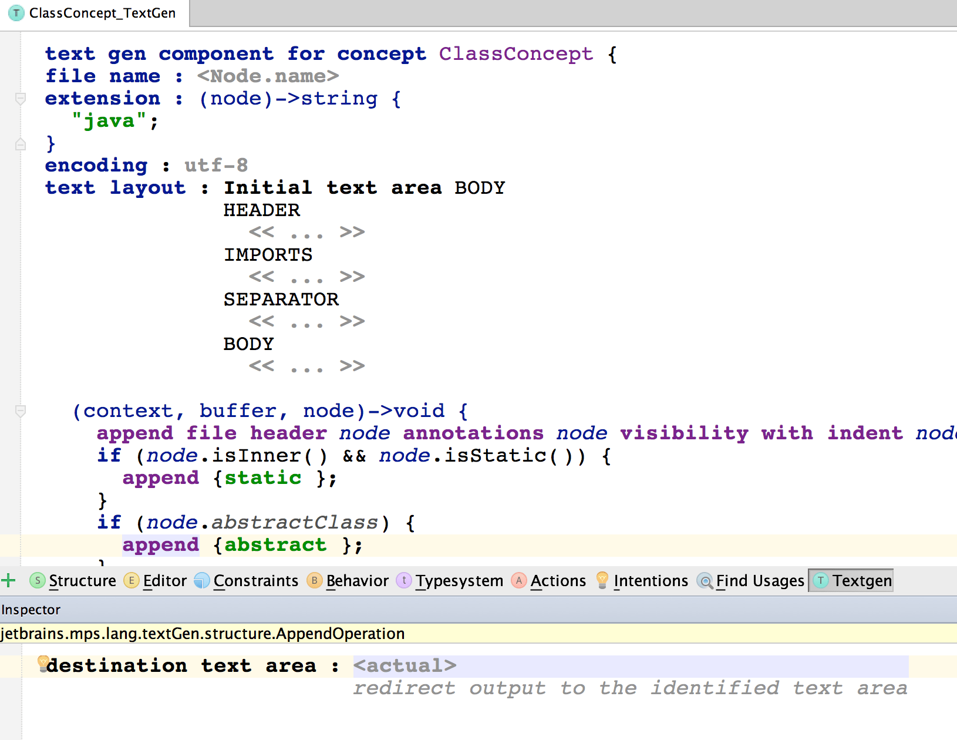Viewport: 957px width, 740px height.
Task: Expand the placeholder under HEADER
Action: [x=306, y=233]
